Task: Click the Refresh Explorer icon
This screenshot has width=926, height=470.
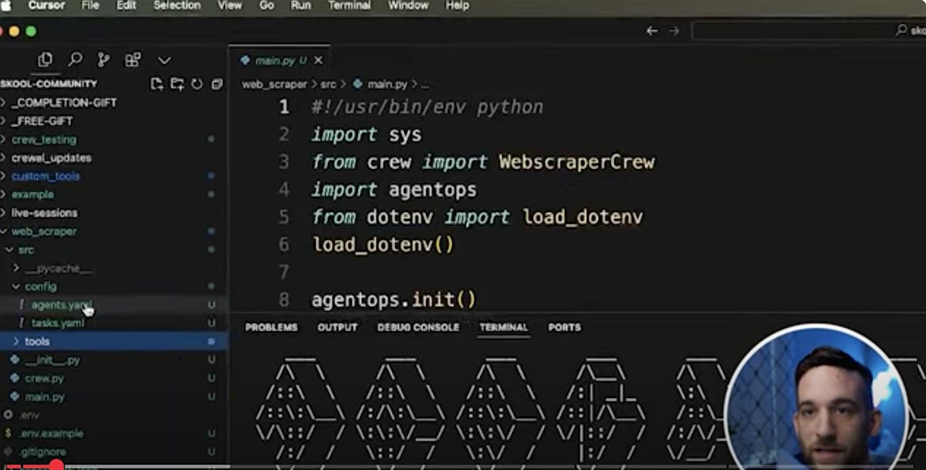Action: click(x=197, y=83)
